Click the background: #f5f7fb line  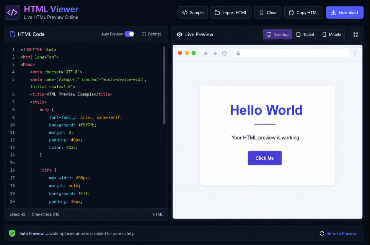pyautogui.click(x=73, y=125)
